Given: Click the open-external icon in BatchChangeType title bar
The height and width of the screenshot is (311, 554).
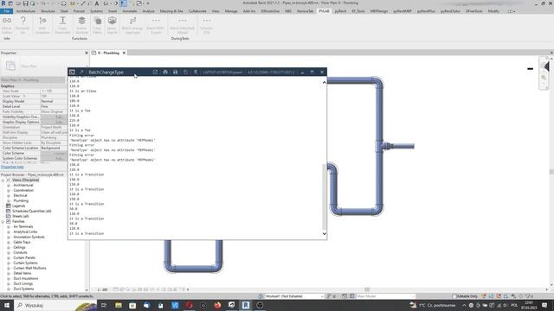Looking at the screenshot, I should pos(155,72).
